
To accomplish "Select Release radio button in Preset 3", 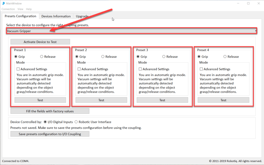I will pos(164,57).
